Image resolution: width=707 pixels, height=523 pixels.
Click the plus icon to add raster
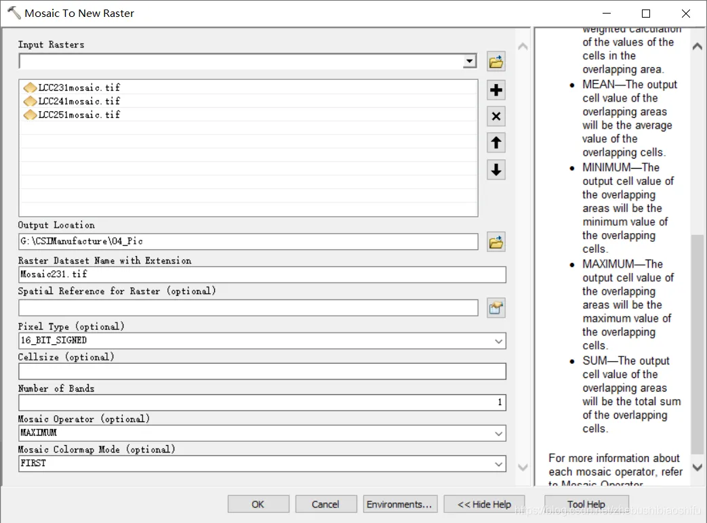click(x=496, y=90)
